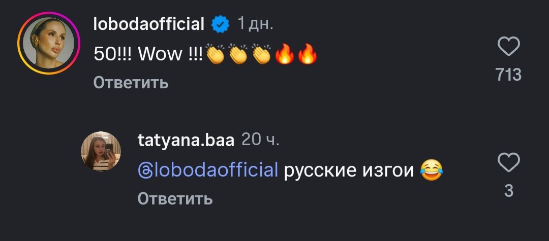This screenshot has width=549, height=241.
Task: View the 3 likes count on reply
Action: coord(508,191)
